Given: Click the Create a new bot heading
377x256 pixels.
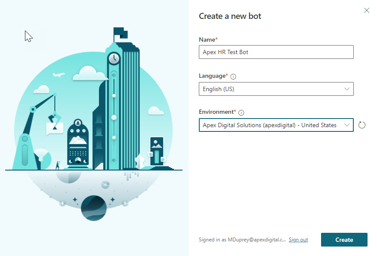Looking at the screenshot, I should point(230,16).
